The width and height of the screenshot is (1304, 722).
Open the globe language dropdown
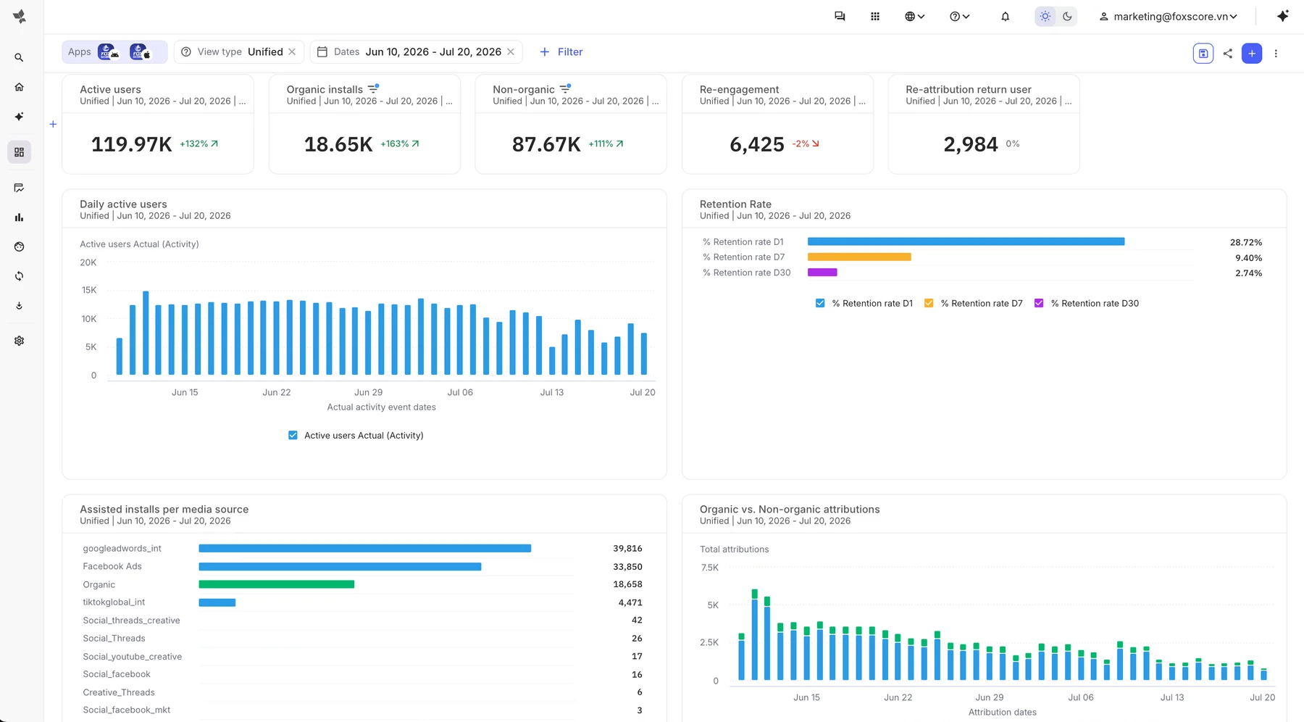pos(915,16)
